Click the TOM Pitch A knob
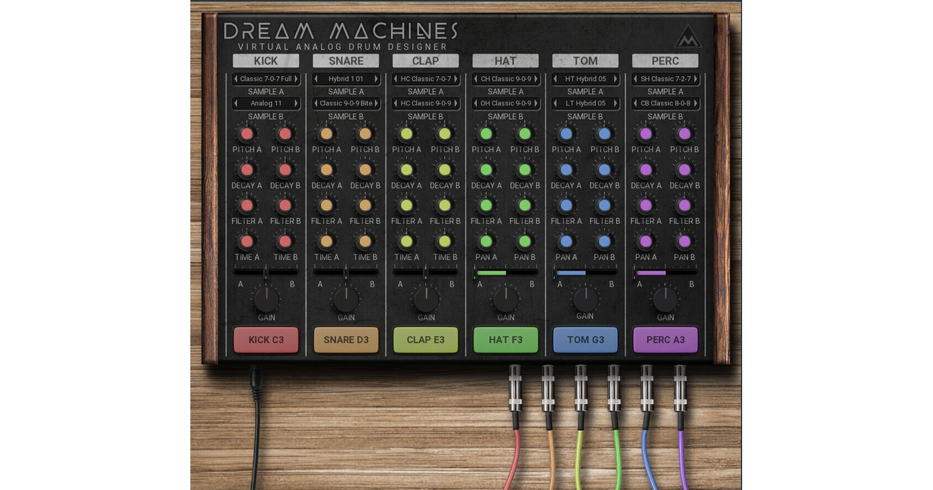Viewport: 933px width, 490px height. (566, 134)
